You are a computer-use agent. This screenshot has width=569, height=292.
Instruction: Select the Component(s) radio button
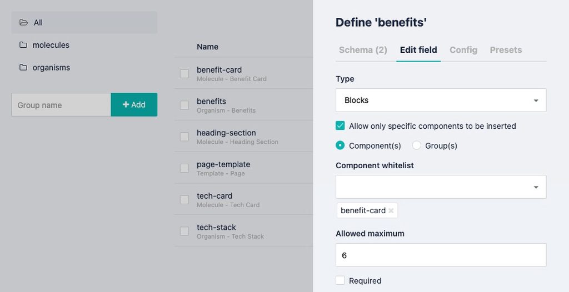click(x=341, y=145)
